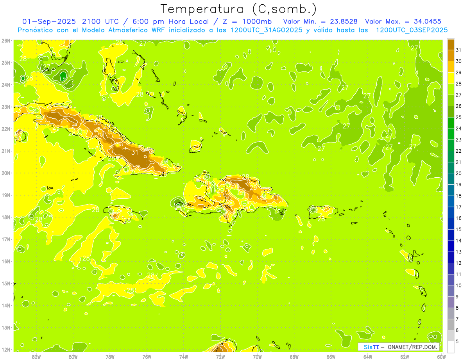Click white legend band below the 5 mark
469x362 pixels.
[451, 347]
